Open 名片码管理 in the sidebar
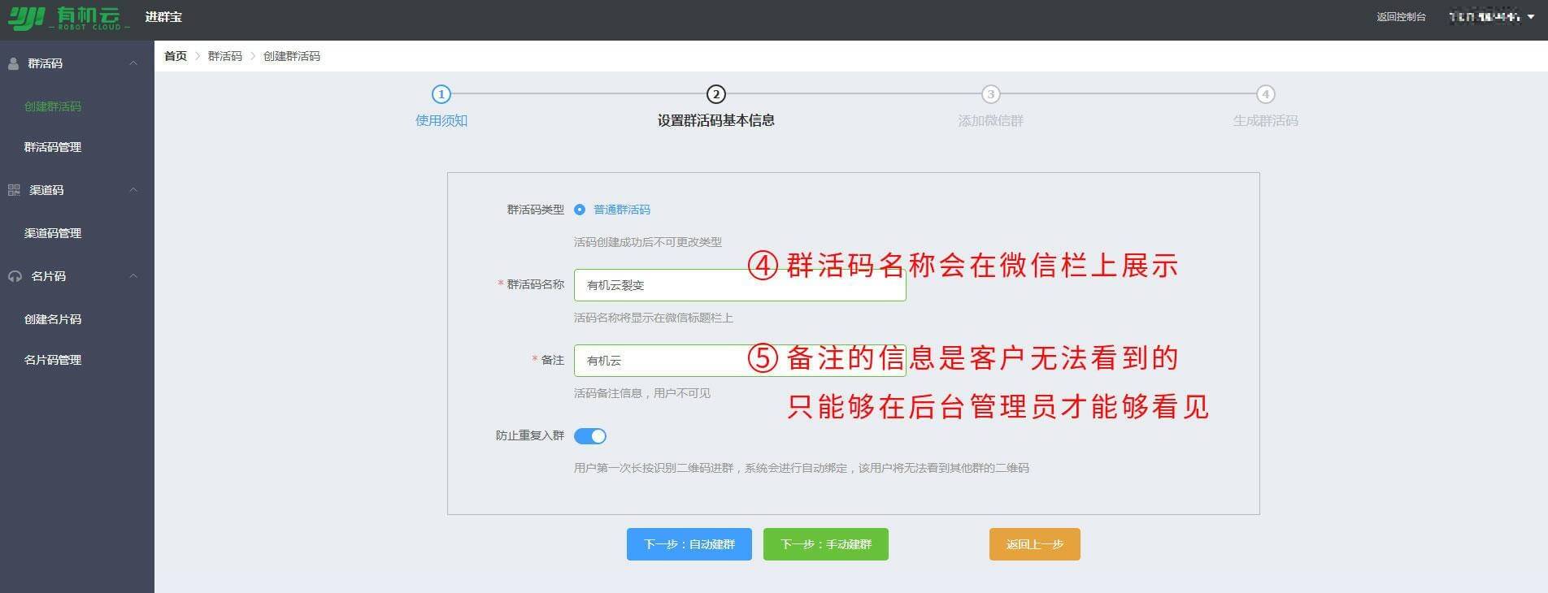 [53, 360]
